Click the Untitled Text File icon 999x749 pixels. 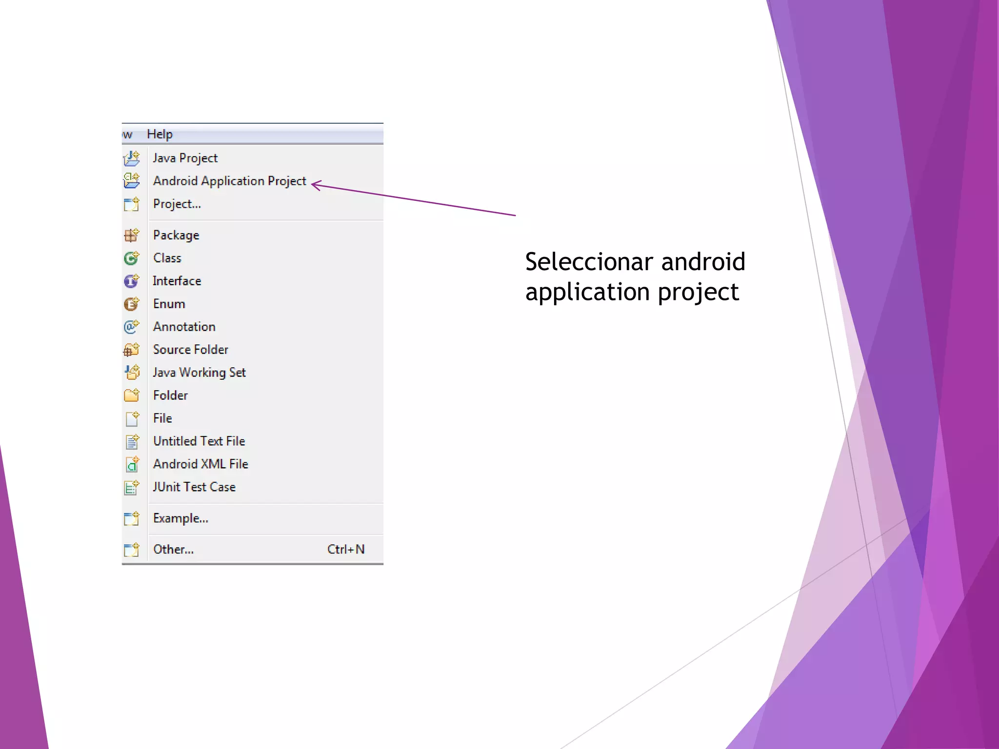[x=131, y=441]
